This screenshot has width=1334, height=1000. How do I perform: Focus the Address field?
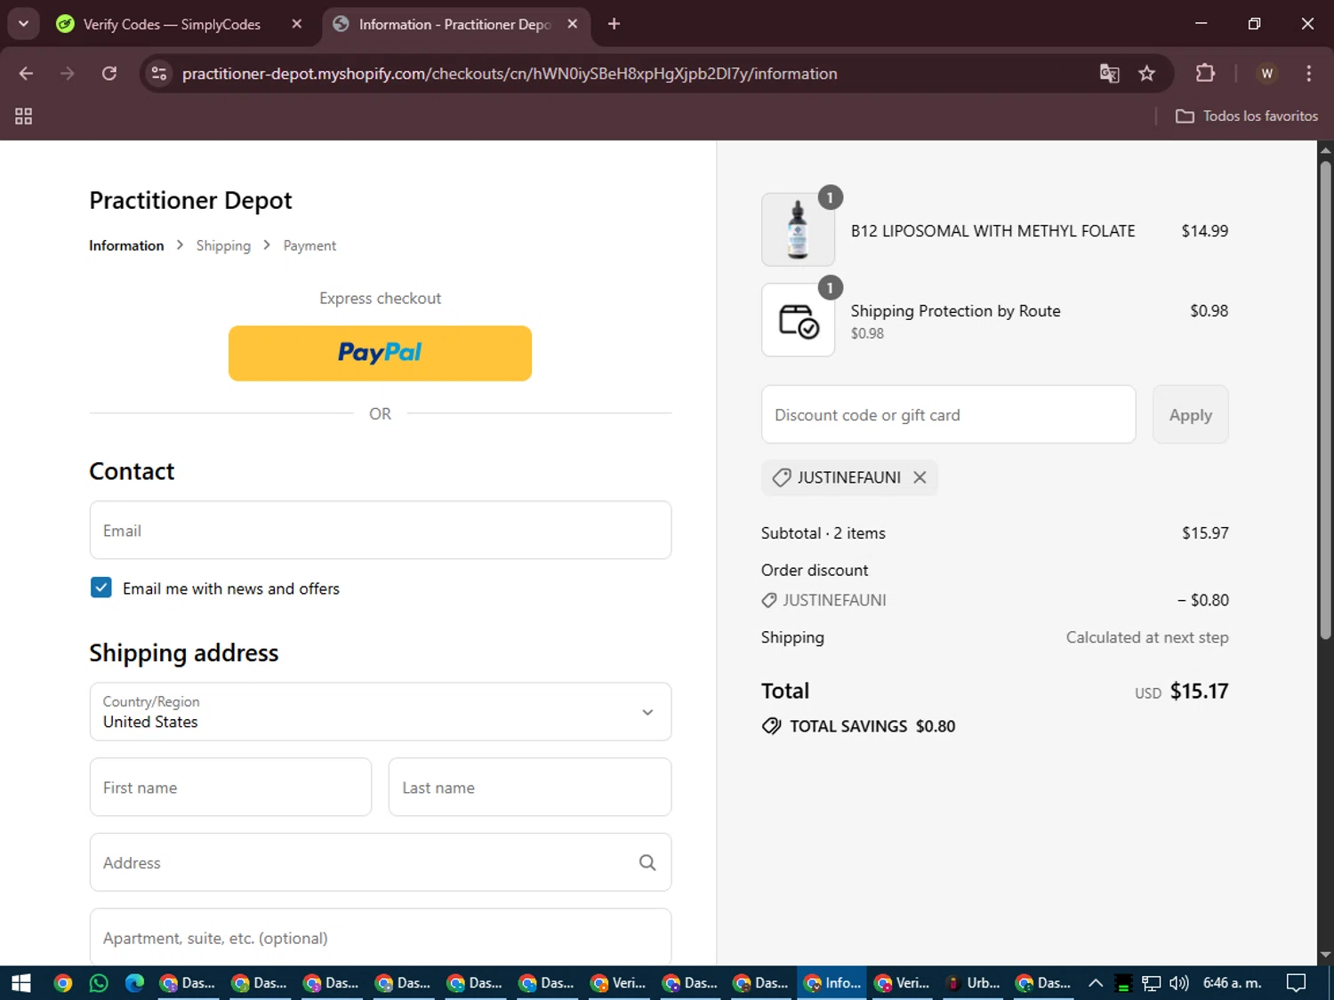pos(381,862)
